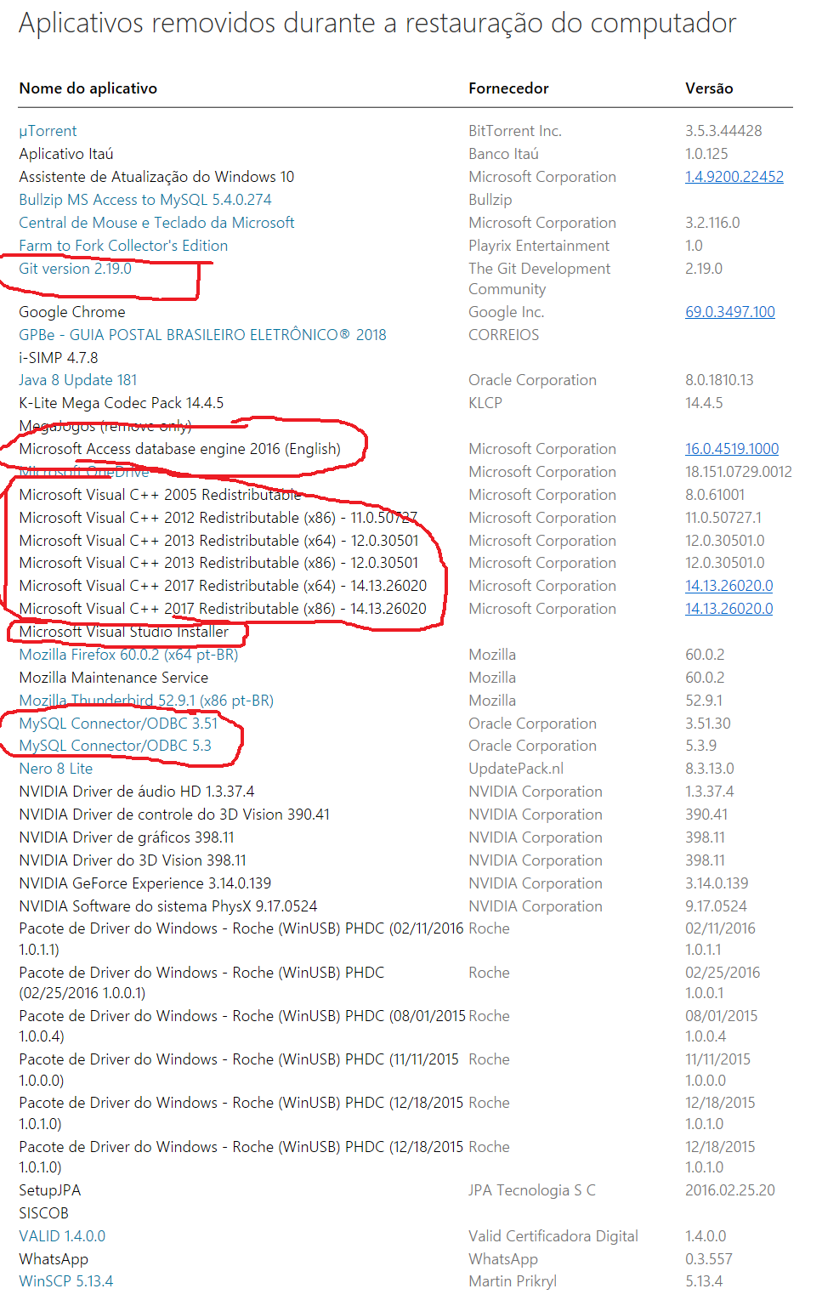Open Mozilla Thunderbird 52.9.1 (x86 pt-BR) link

click(x=146, y=701)
